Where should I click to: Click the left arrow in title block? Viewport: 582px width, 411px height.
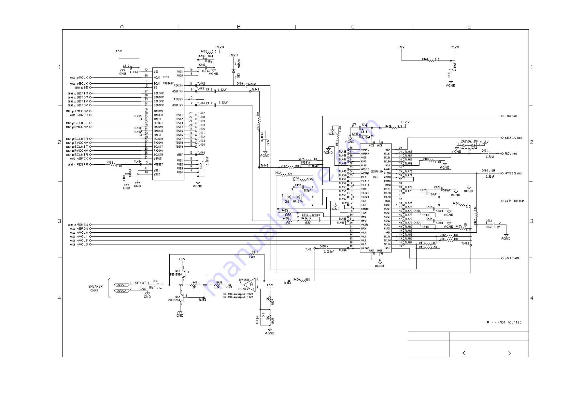[464, 353]
